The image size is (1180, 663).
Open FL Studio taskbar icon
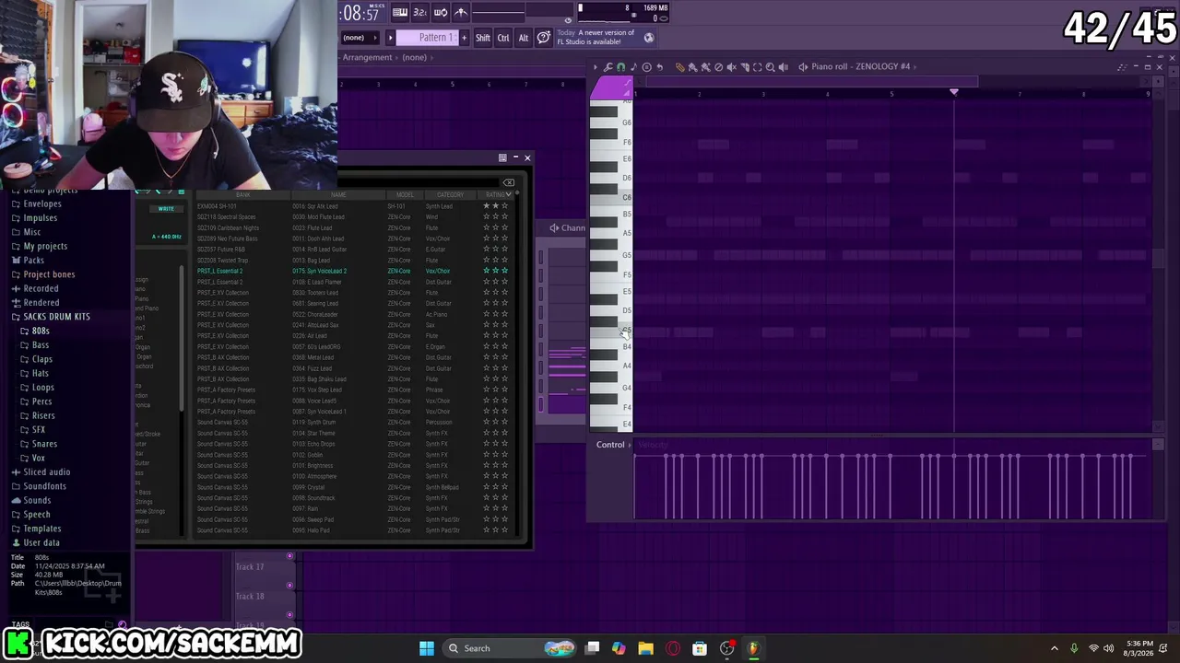tap(753, 648)
